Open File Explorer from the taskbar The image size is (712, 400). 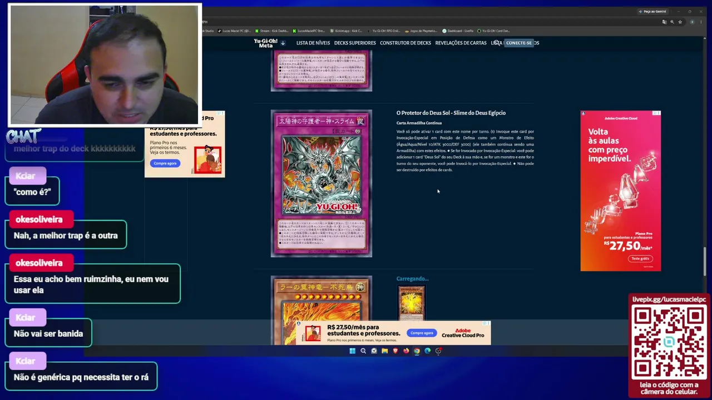384,351
